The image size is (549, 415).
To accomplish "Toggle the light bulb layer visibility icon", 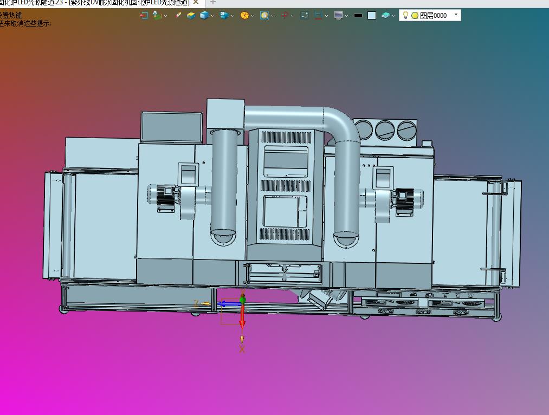I will [x=405, y=15].
